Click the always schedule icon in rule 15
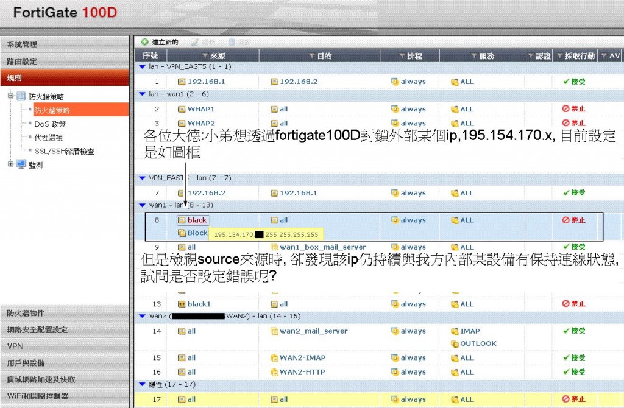Viewport: 624px width, 408px height. pos(395,357)
